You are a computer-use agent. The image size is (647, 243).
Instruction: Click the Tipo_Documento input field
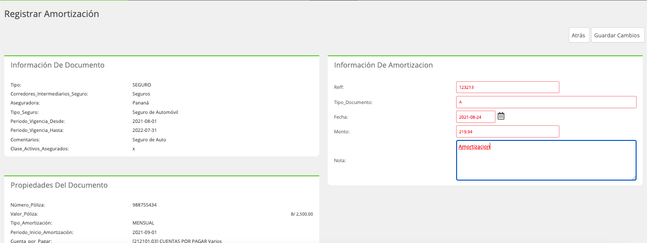[x=546, y=102]
